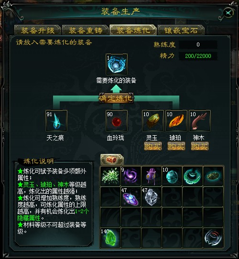This screenshot has height=259, width=239.
Task: Click the 灵玉 jade material icon
Action: [x=153, y=121]
